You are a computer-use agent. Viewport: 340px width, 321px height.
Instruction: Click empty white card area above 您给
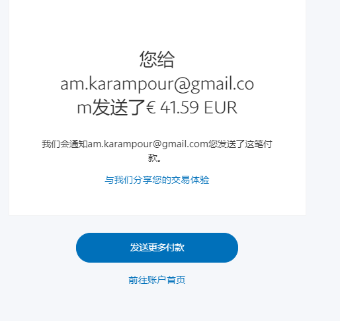[x=157, y=25]
